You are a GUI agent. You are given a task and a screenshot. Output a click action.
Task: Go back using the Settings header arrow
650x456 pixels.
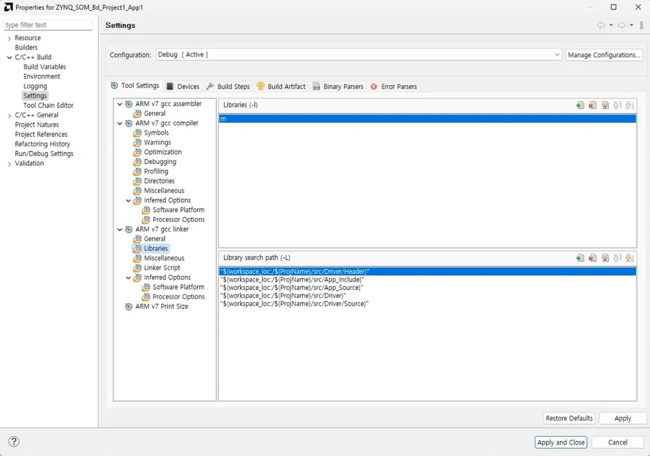point(601,26)
